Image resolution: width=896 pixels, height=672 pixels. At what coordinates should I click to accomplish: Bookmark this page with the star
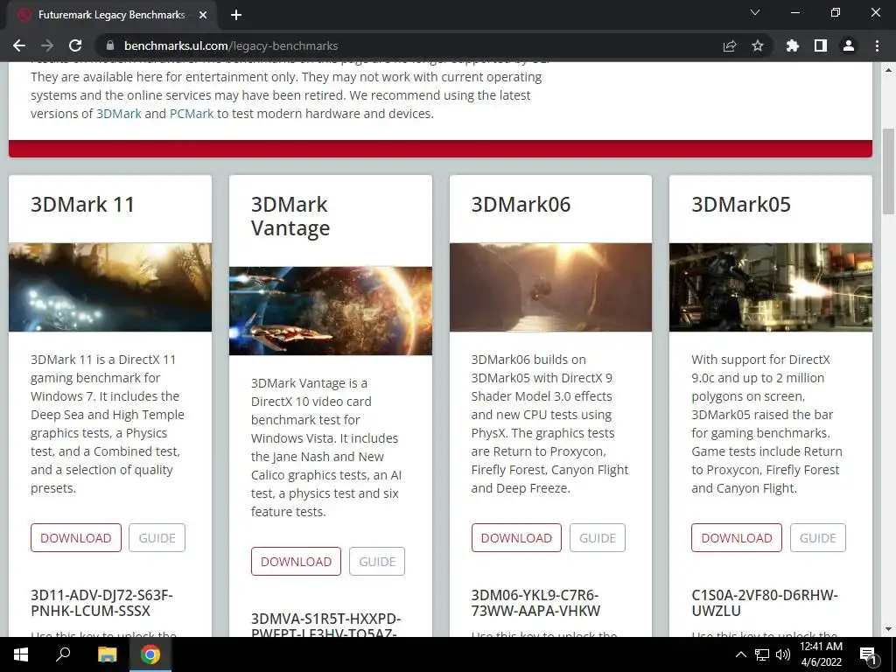[758, 45]
